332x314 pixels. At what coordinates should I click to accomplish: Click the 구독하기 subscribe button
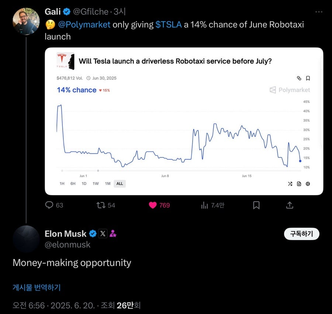(301, 234)
